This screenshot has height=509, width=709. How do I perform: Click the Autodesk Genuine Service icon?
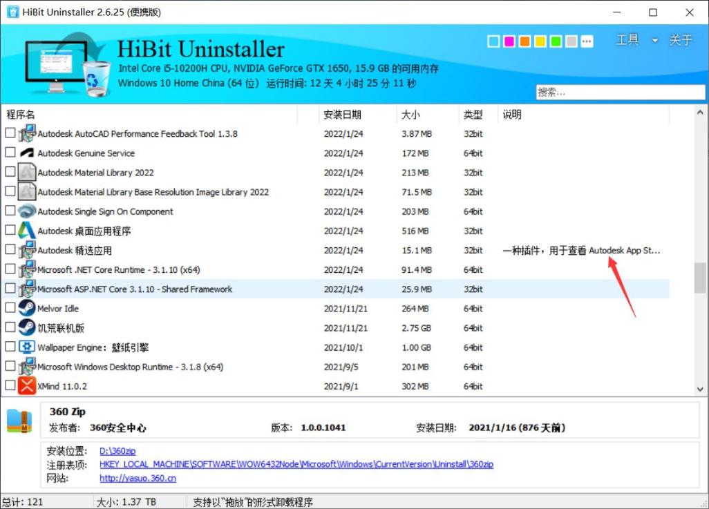27,153
